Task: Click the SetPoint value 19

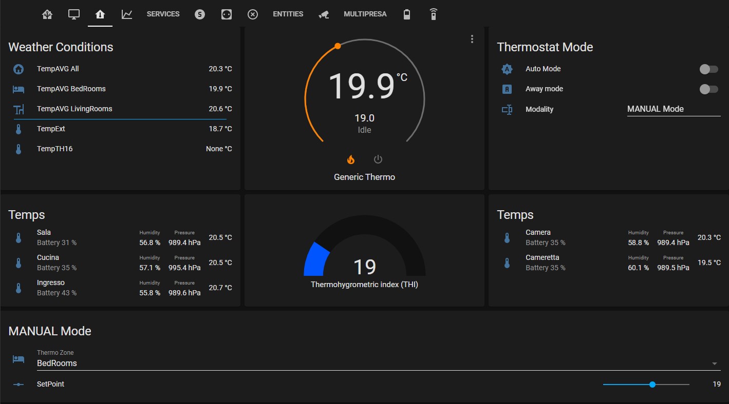Action: click(717, 384)
